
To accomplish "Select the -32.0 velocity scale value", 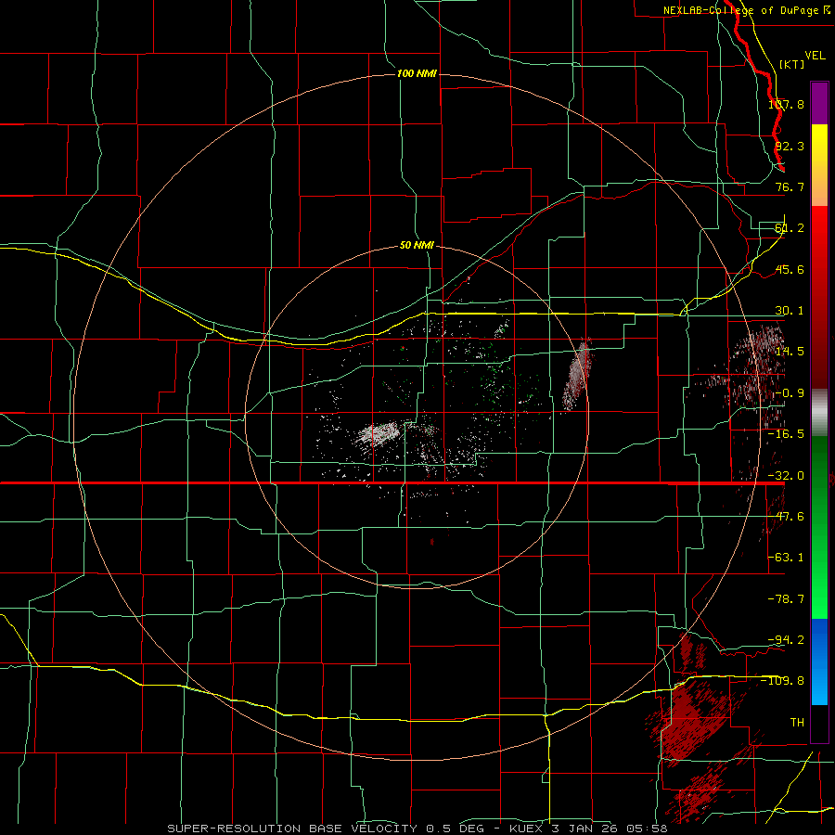I will 786,476.
